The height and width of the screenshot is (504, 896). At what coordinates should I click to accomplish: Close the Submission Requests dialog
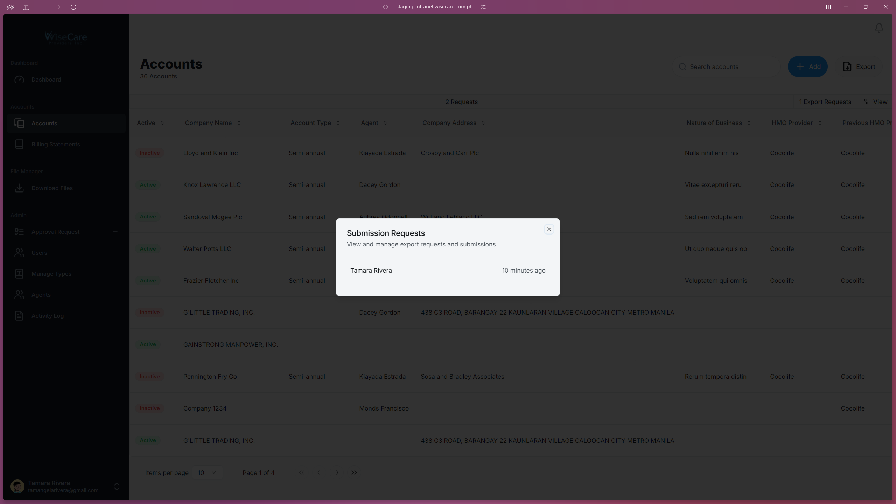click(549, 229)
